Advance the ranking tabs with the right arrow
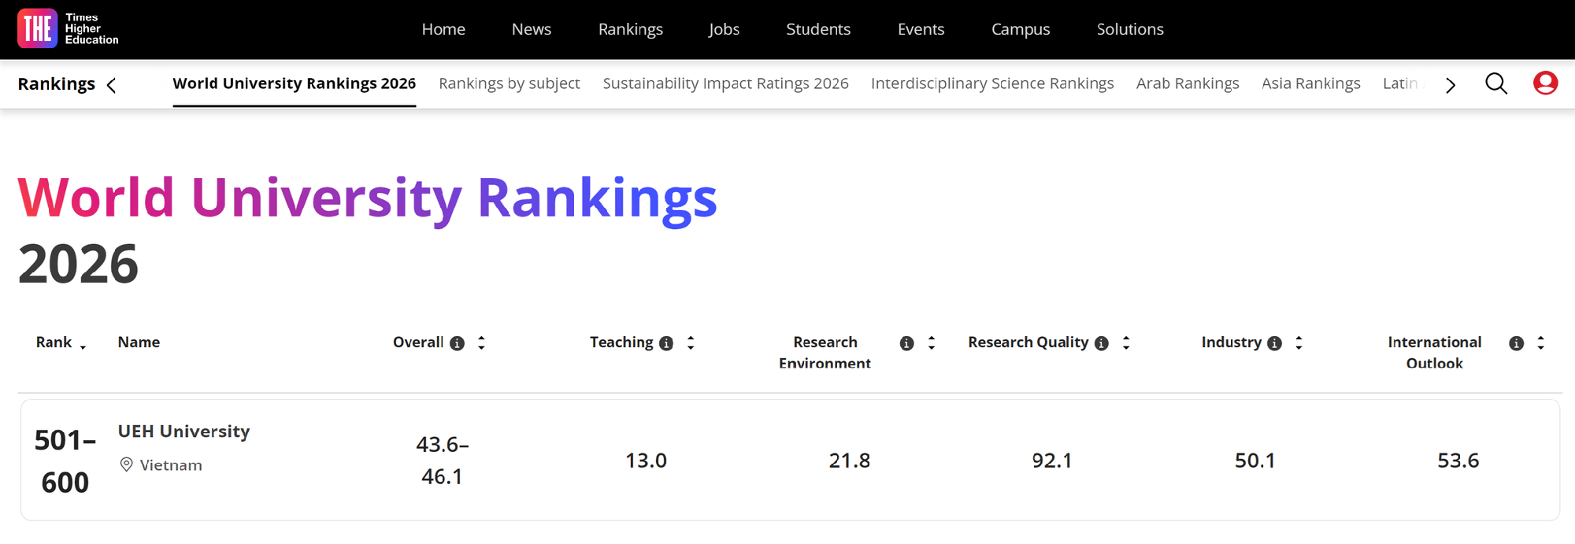Screen dimensions: 1575x544 [x=1451, y=85]
